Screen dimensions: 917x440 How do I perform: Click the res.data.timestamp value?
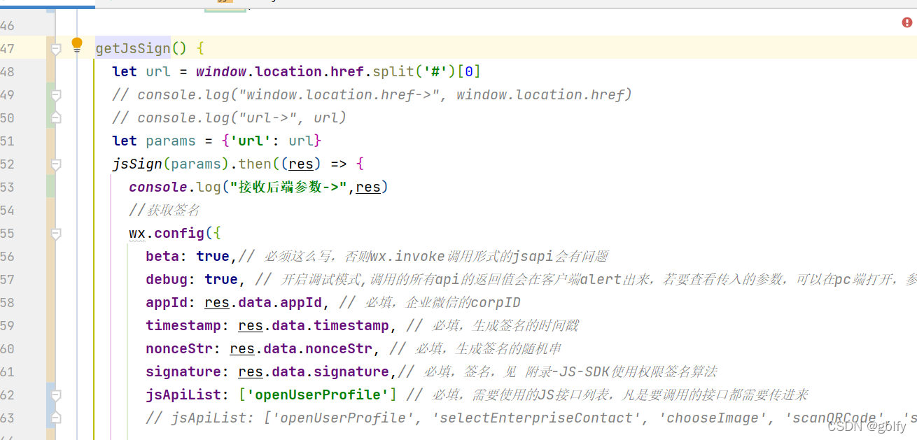click(314, 326)
